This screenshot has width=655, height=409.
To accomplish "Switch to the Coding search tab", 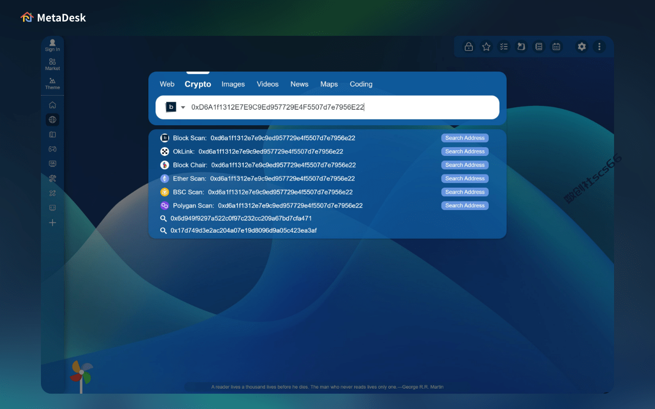I will click(361, 84).
